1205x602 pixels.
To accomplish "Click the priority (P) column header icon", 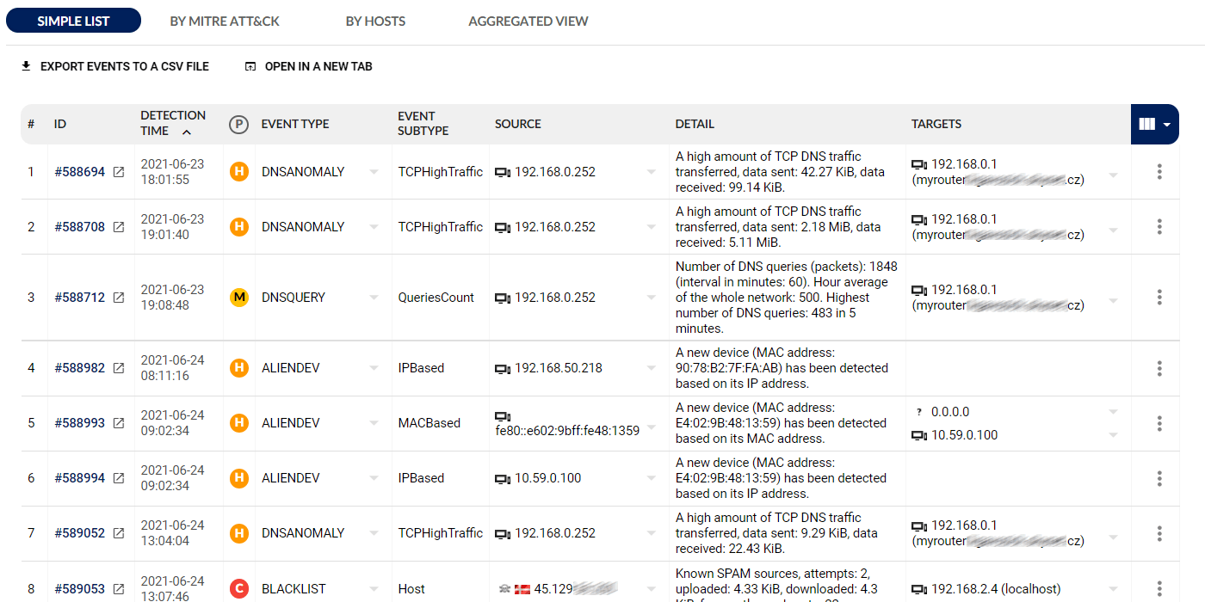I will pos(238,125).
